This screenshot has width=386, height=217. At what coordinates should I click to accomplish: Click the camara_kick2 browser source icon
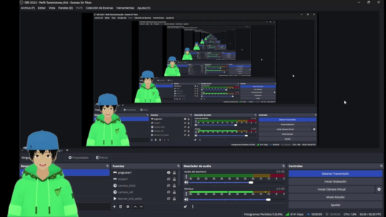coord(115,186)
